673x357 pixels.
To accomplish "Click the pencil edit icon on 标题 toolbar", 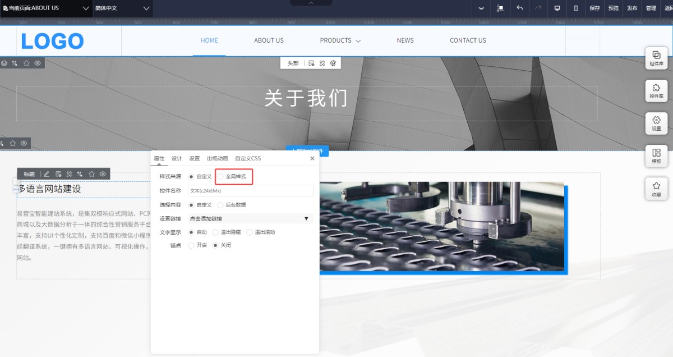I will pos(47,174).
